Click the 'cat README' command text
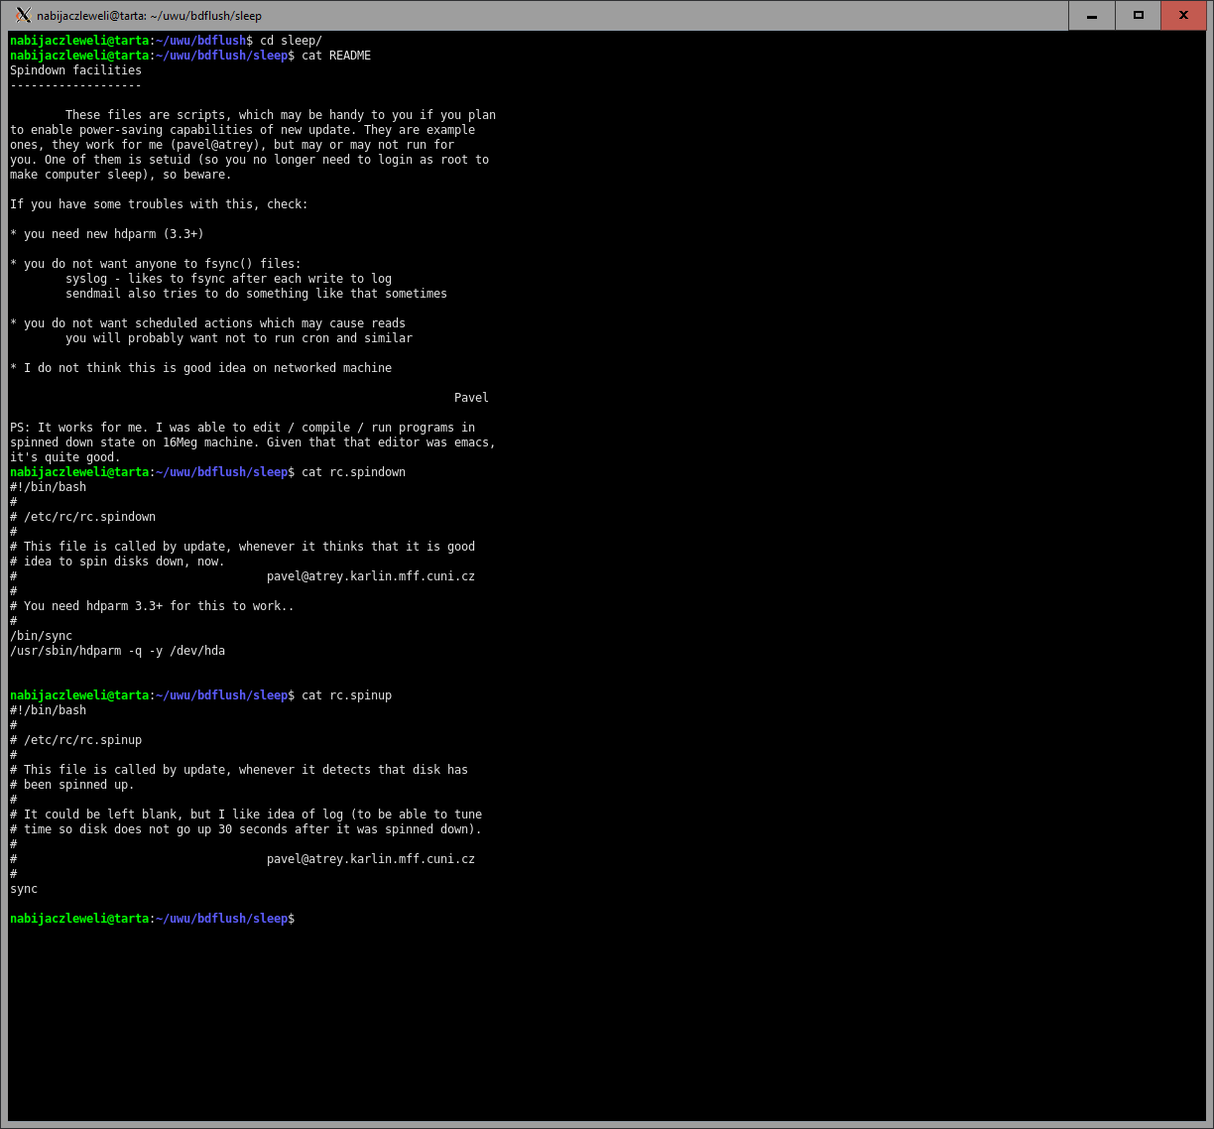 336,56
